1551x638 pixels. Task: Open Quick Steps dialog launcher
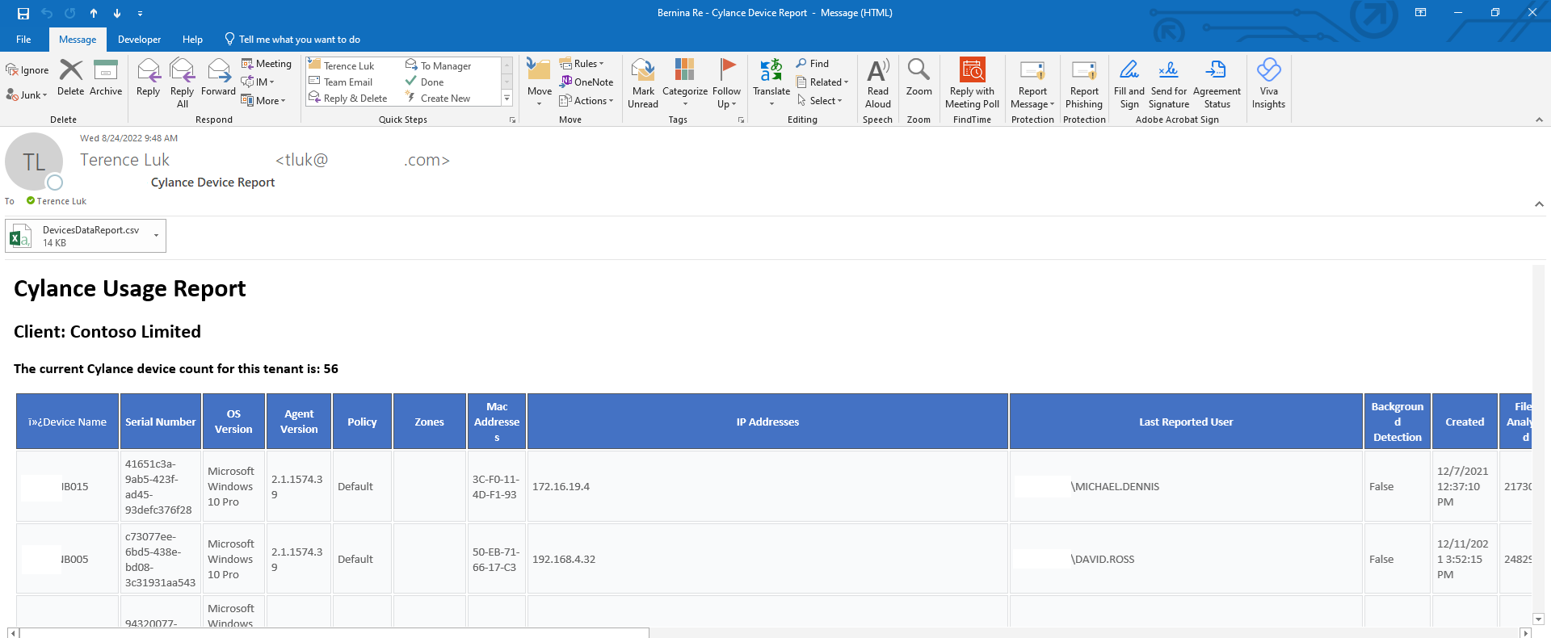(x=512, y=120)
